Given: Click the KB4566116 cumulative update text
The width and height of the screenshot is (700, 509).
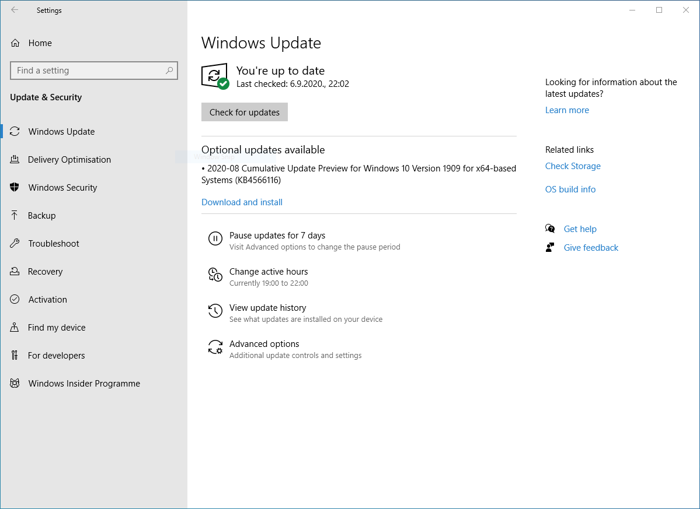Looking at the screenshot, I should [x=359, y=174].
